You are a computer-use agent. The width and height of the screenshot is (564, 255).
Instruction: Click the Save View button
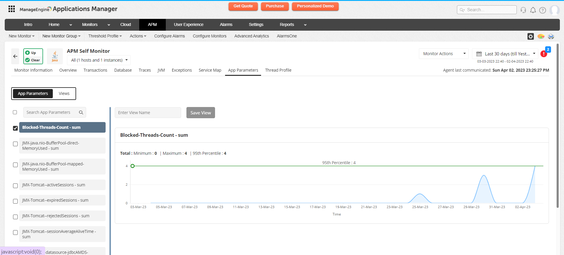pyautogui.click(x=201, y=113)
